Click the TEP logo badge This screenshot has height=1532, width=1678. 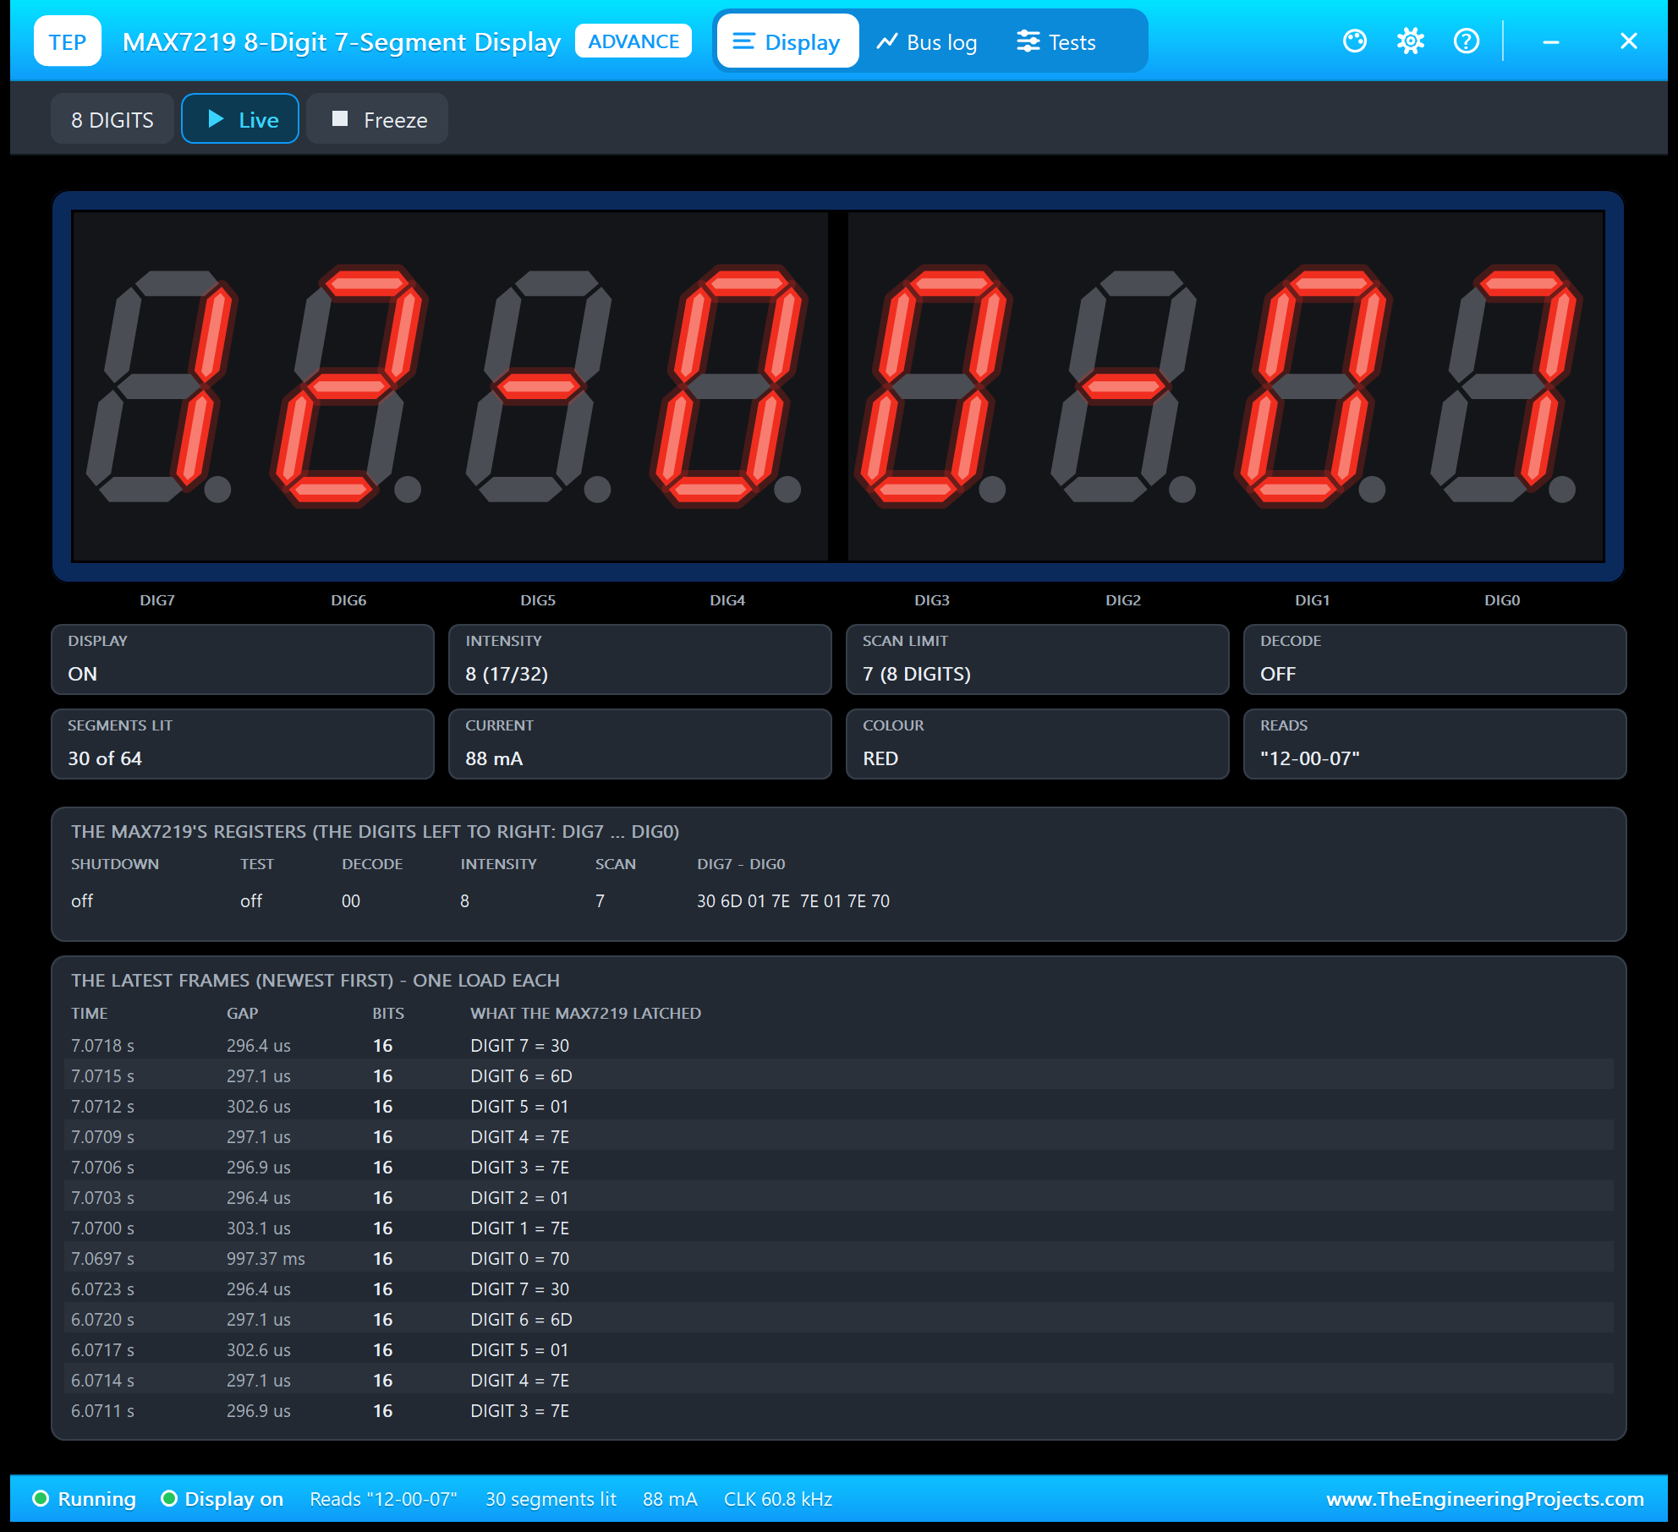click(x=68, y=41)
